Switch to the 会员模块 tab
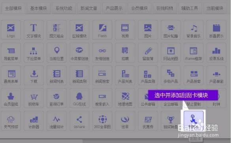Image resolution: width=232 pixels, height=143 pixels. 139,8
